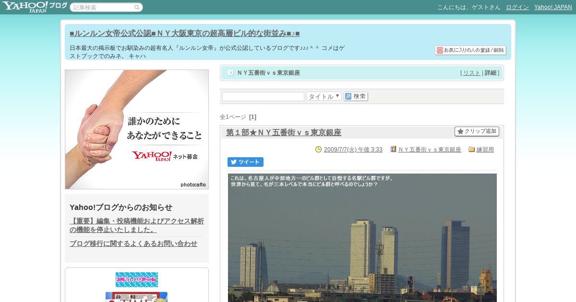This screenshot has height=302, width=576.
Task: Click the small cyan banner in sidebar
Action: tap(137, 279)
